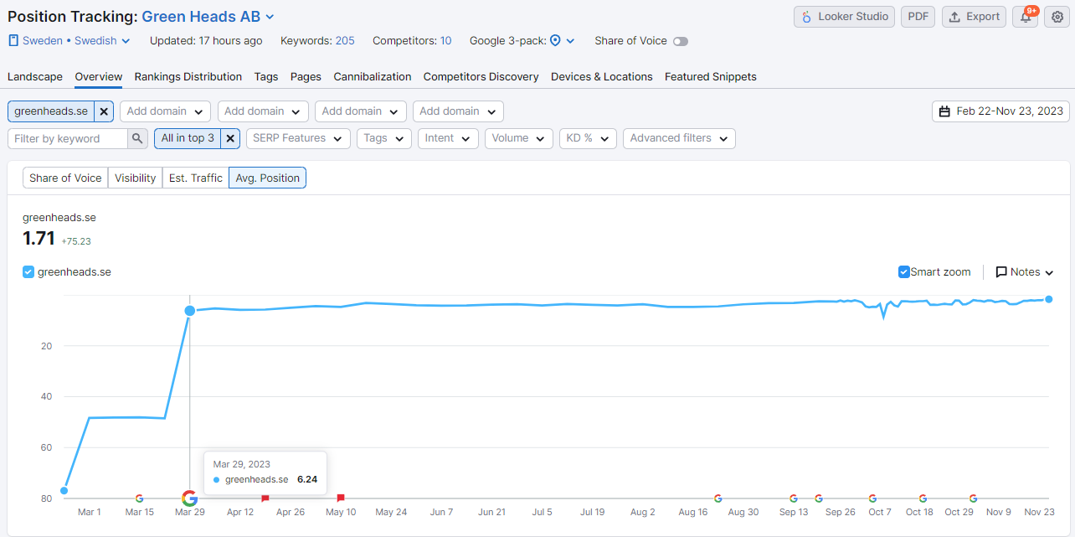Click Google update icon at Oct 29
Screen dimensions: 1075x537
coord(973,498)
